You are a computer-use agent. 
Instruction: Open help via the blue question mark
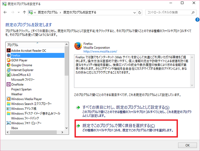click(197, 20)
